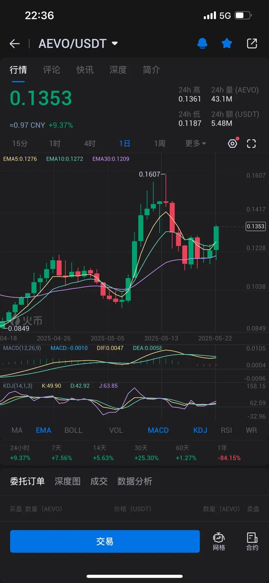Open the 深度 tab
The width and height of the screenshot is (269, 583).
click(118, 70)
